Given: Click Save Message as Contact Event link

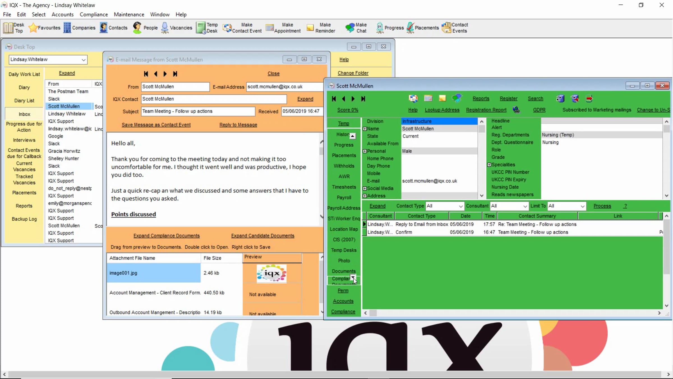Looking at the screenshot, I should tap(156, 125).
